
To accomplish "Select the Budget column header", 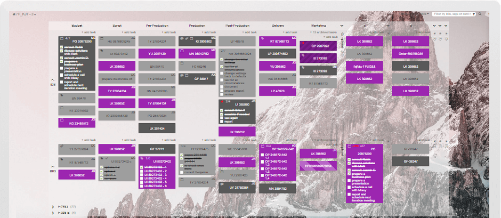I will pyautogui.click(x=77, y=26).
